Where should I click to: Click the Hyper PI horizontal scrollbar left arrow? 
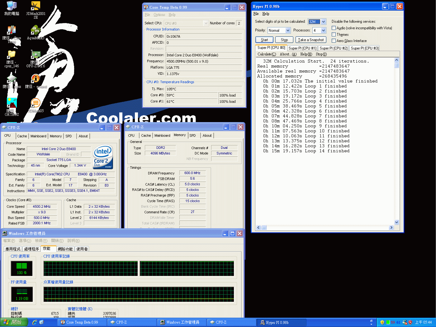coord(258,228)
